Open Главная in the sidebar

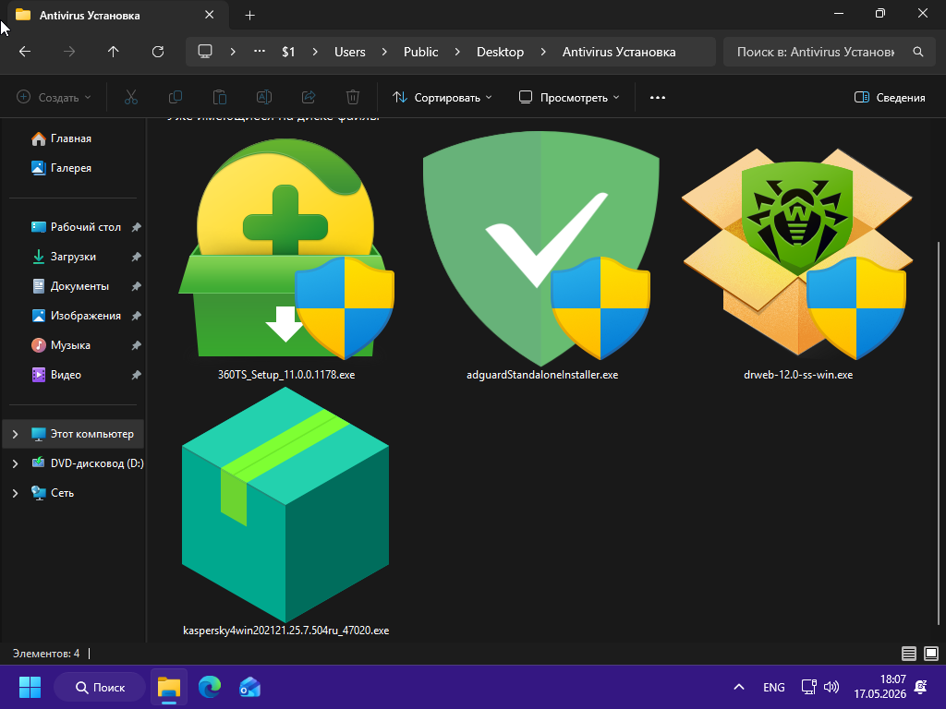pyautogui.click(x=70, y=138)
